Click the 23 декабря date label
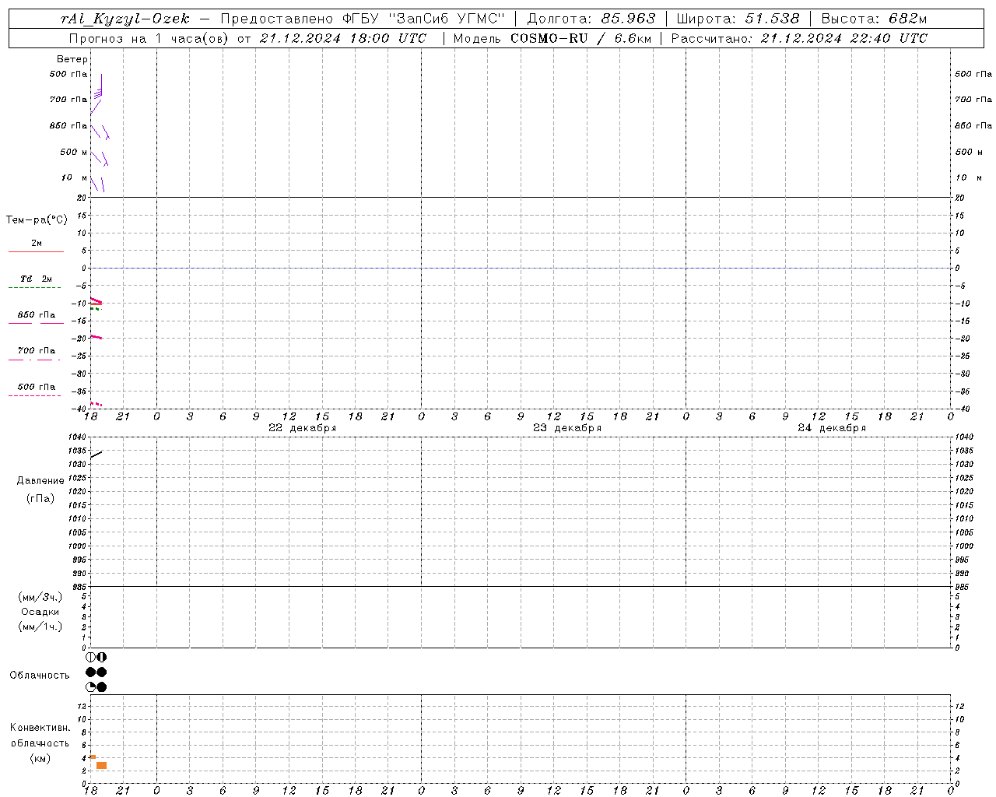996x797 pixels. (567, 428)
